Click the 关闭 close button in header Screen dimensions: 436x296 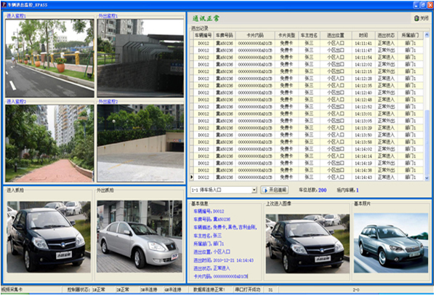[421, 18]
